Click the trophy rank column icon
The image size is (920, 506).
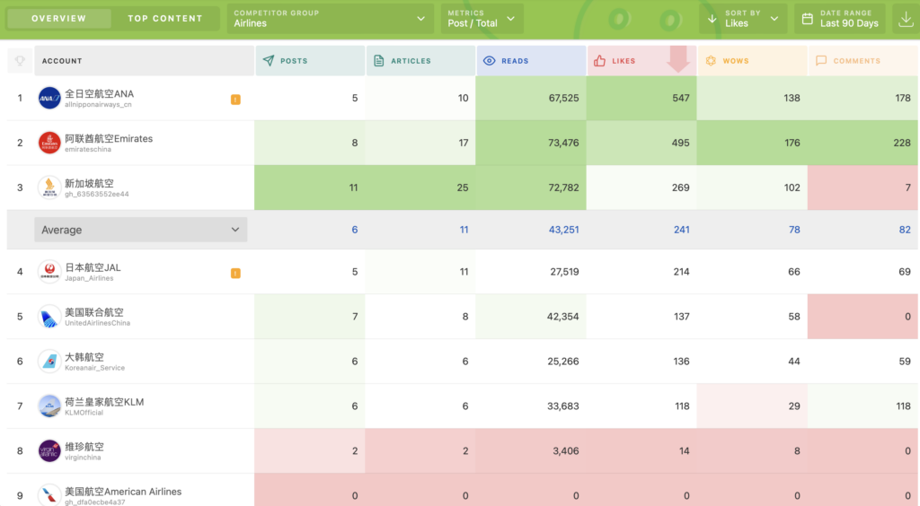(20, 60)
